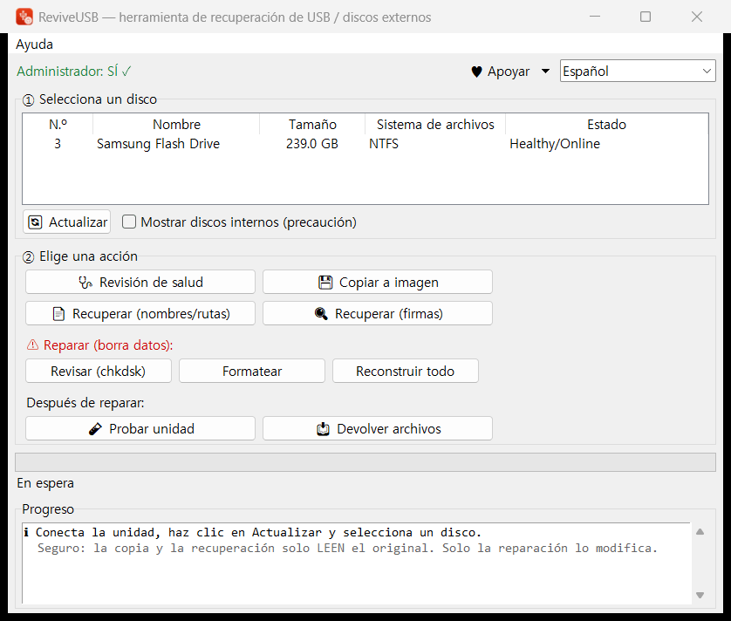This screenshot has height=621, width=731.
Task: Run Revisar (chkdsk) on the disk
Action: 99,371
